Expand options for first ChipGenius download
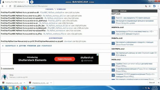Screen dimensions: 160x90 (x=24, y=83)
